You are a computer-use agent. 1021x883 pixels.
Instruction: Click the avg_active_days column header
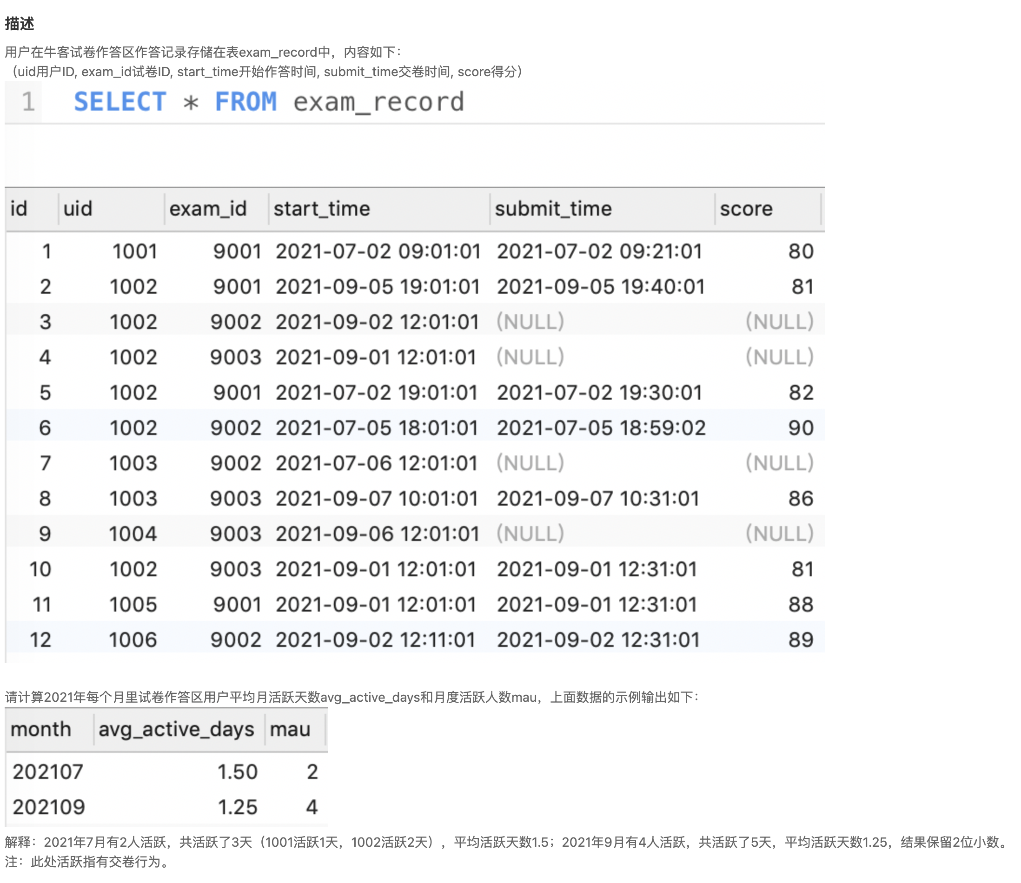point(176,729)
